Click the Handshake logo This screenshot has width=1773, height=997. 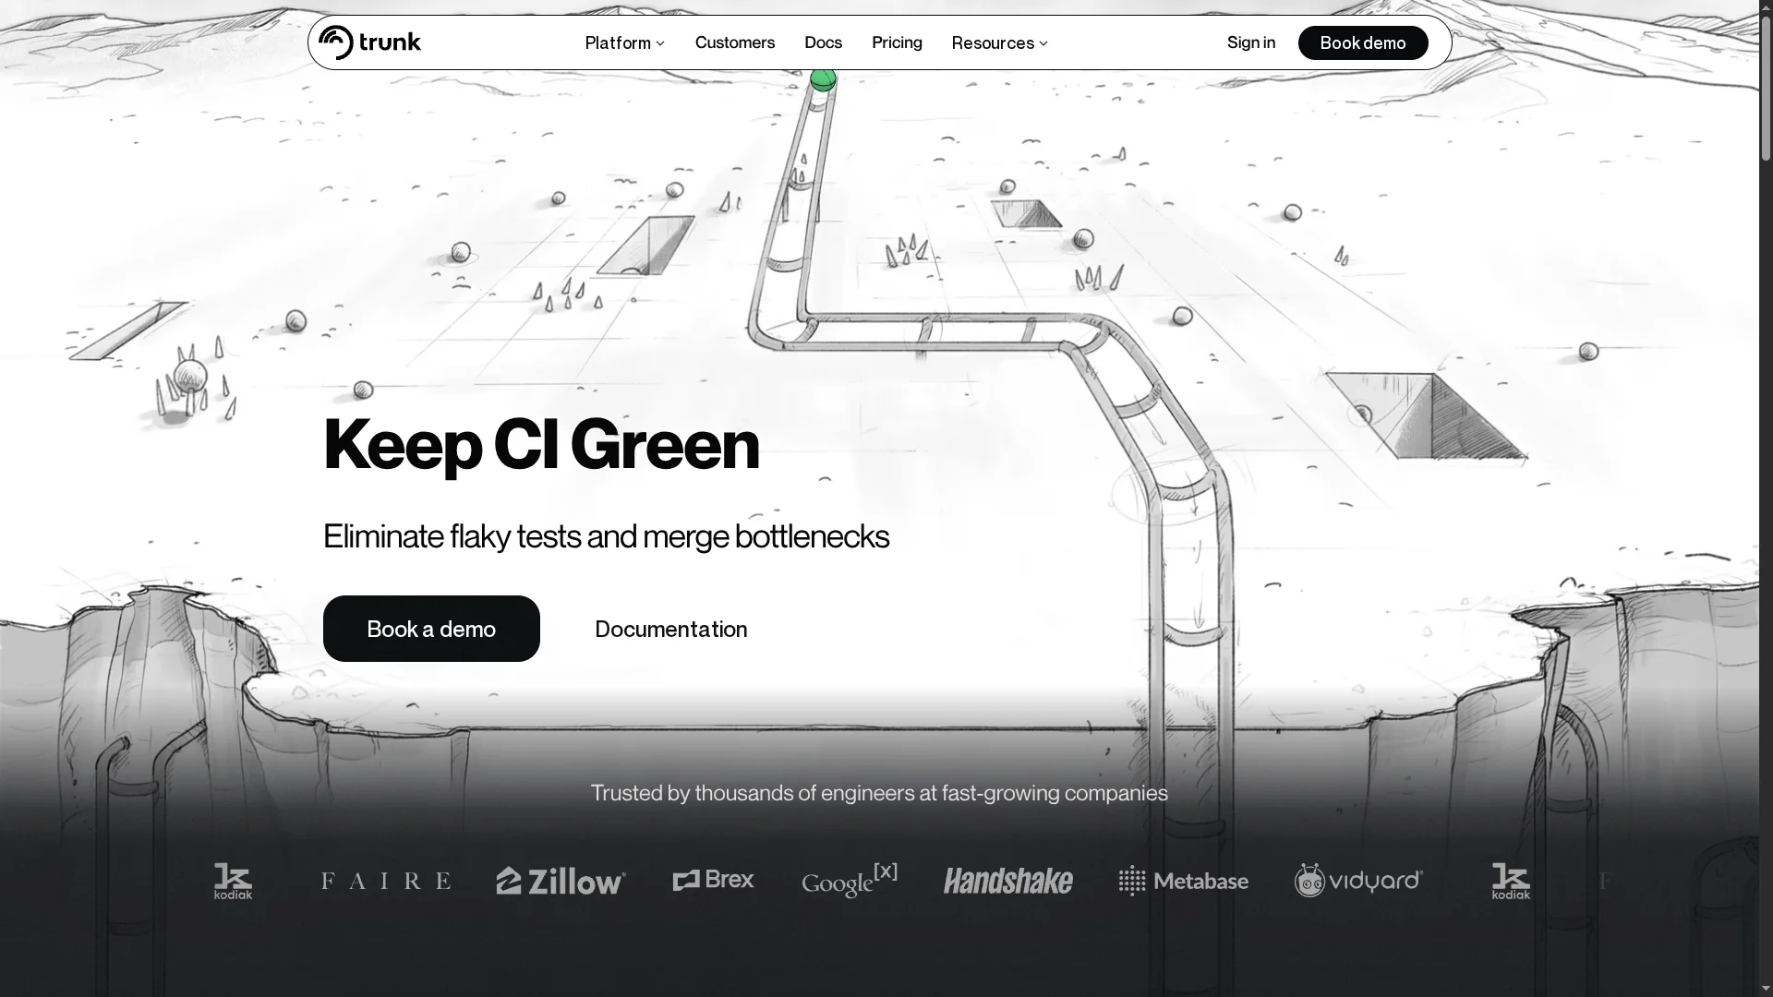tap(1007, 882)
